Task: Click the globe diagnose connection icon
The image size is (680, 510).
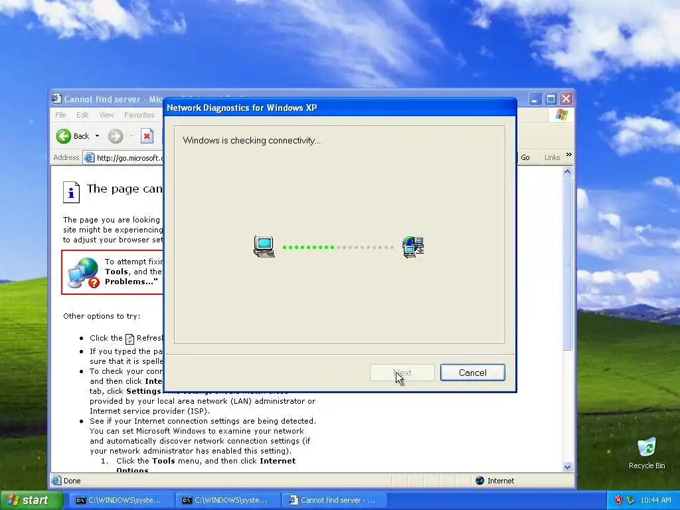Action: pos(83,272)
